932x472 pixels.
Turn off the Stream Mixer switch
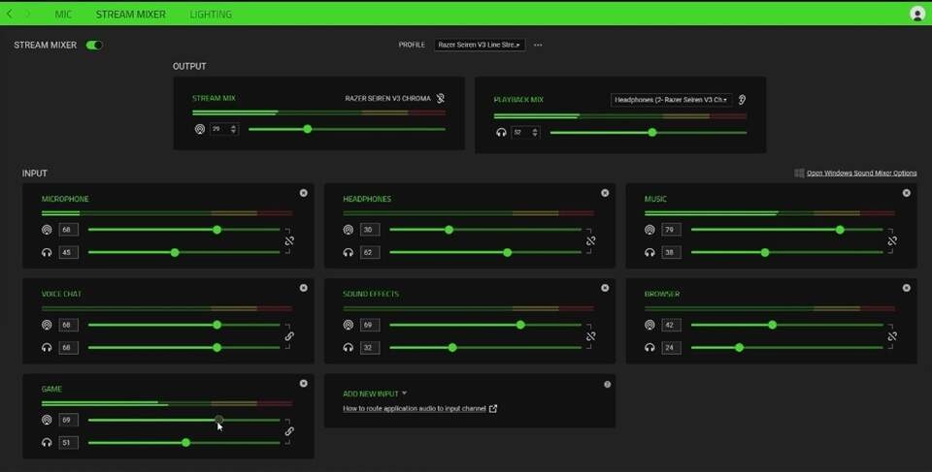(x=94, y=46)
